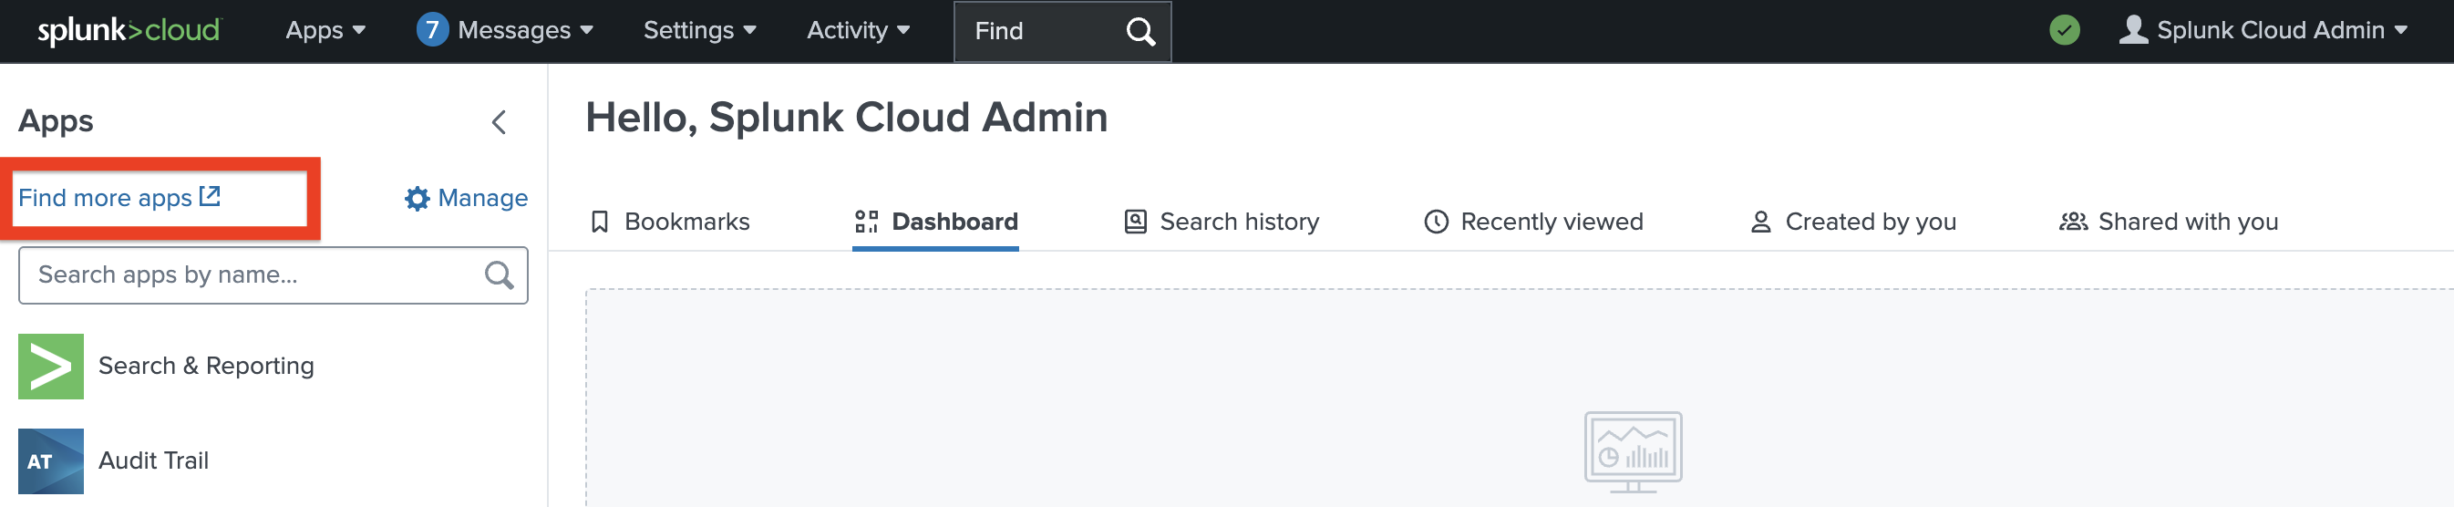Open the Audit Trail app icon
This screenshot has height=507, width=2454.
click(50, 461)
